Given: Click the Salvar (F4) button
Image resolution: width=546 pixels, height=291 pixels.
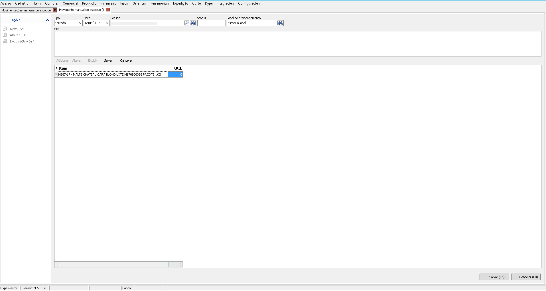Looking at the screenshot, I should point(494,277).
